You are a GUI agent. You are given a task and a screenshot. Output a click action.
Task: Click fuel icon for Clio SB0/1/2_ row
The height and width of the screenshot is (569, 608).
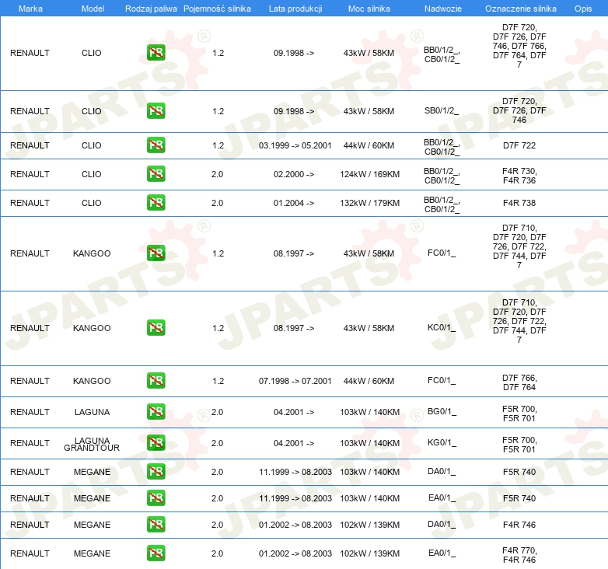pyautogui.click(x=156, y=111)
